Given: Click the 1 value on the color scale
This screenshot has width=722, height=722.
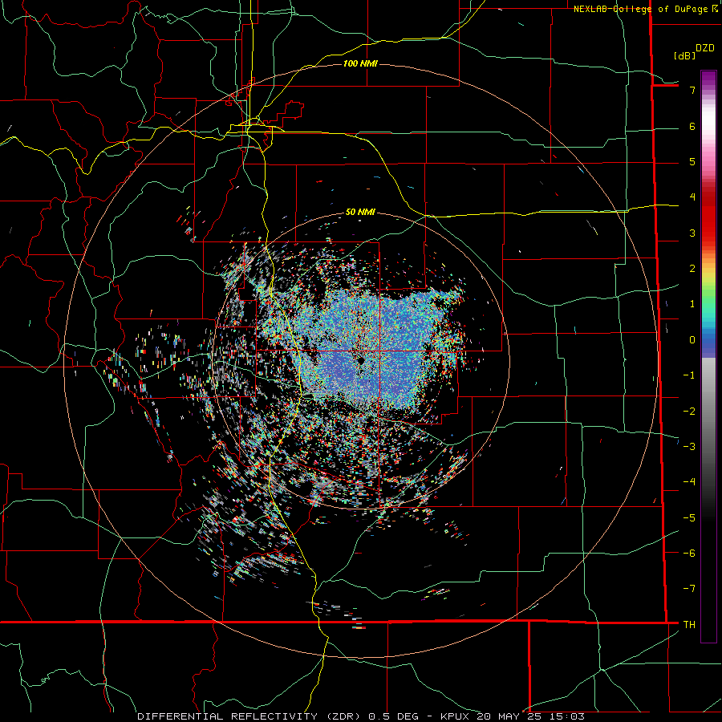Looking at the screenshot, I should pyautogui.click(x=692, y=304).
